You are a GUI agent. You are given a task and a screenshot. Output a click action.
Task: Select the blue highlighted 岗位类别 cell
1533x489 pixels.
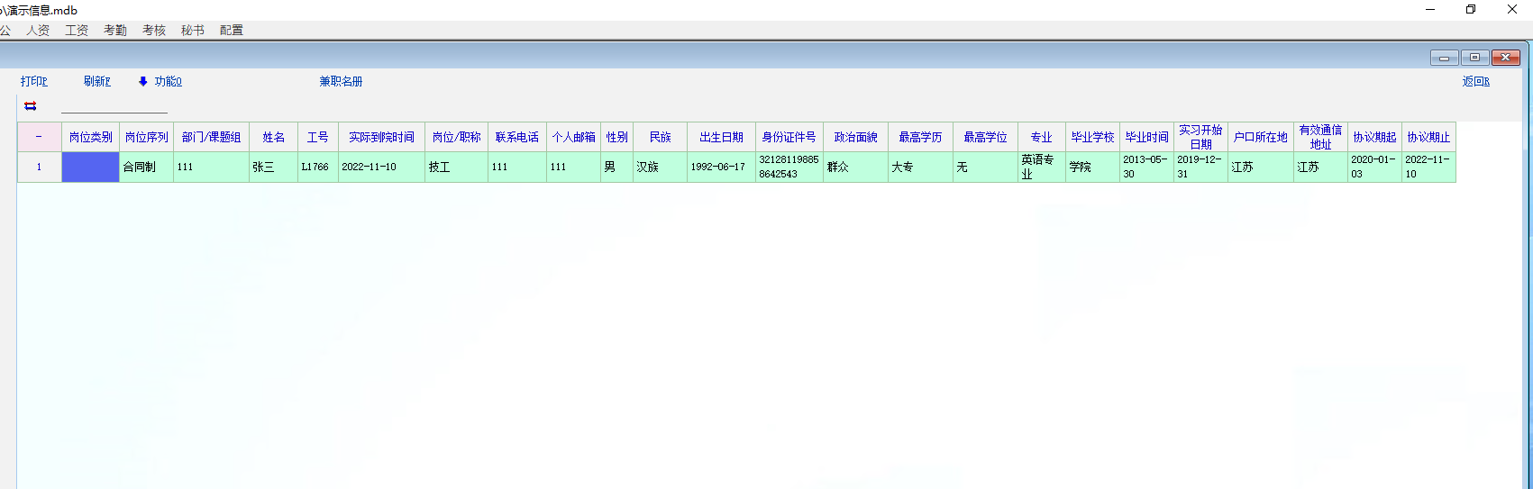90,168
